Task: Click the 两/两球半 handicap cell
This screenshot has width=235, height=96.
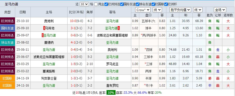Action: pyautogui.click(x=148, y=35)
